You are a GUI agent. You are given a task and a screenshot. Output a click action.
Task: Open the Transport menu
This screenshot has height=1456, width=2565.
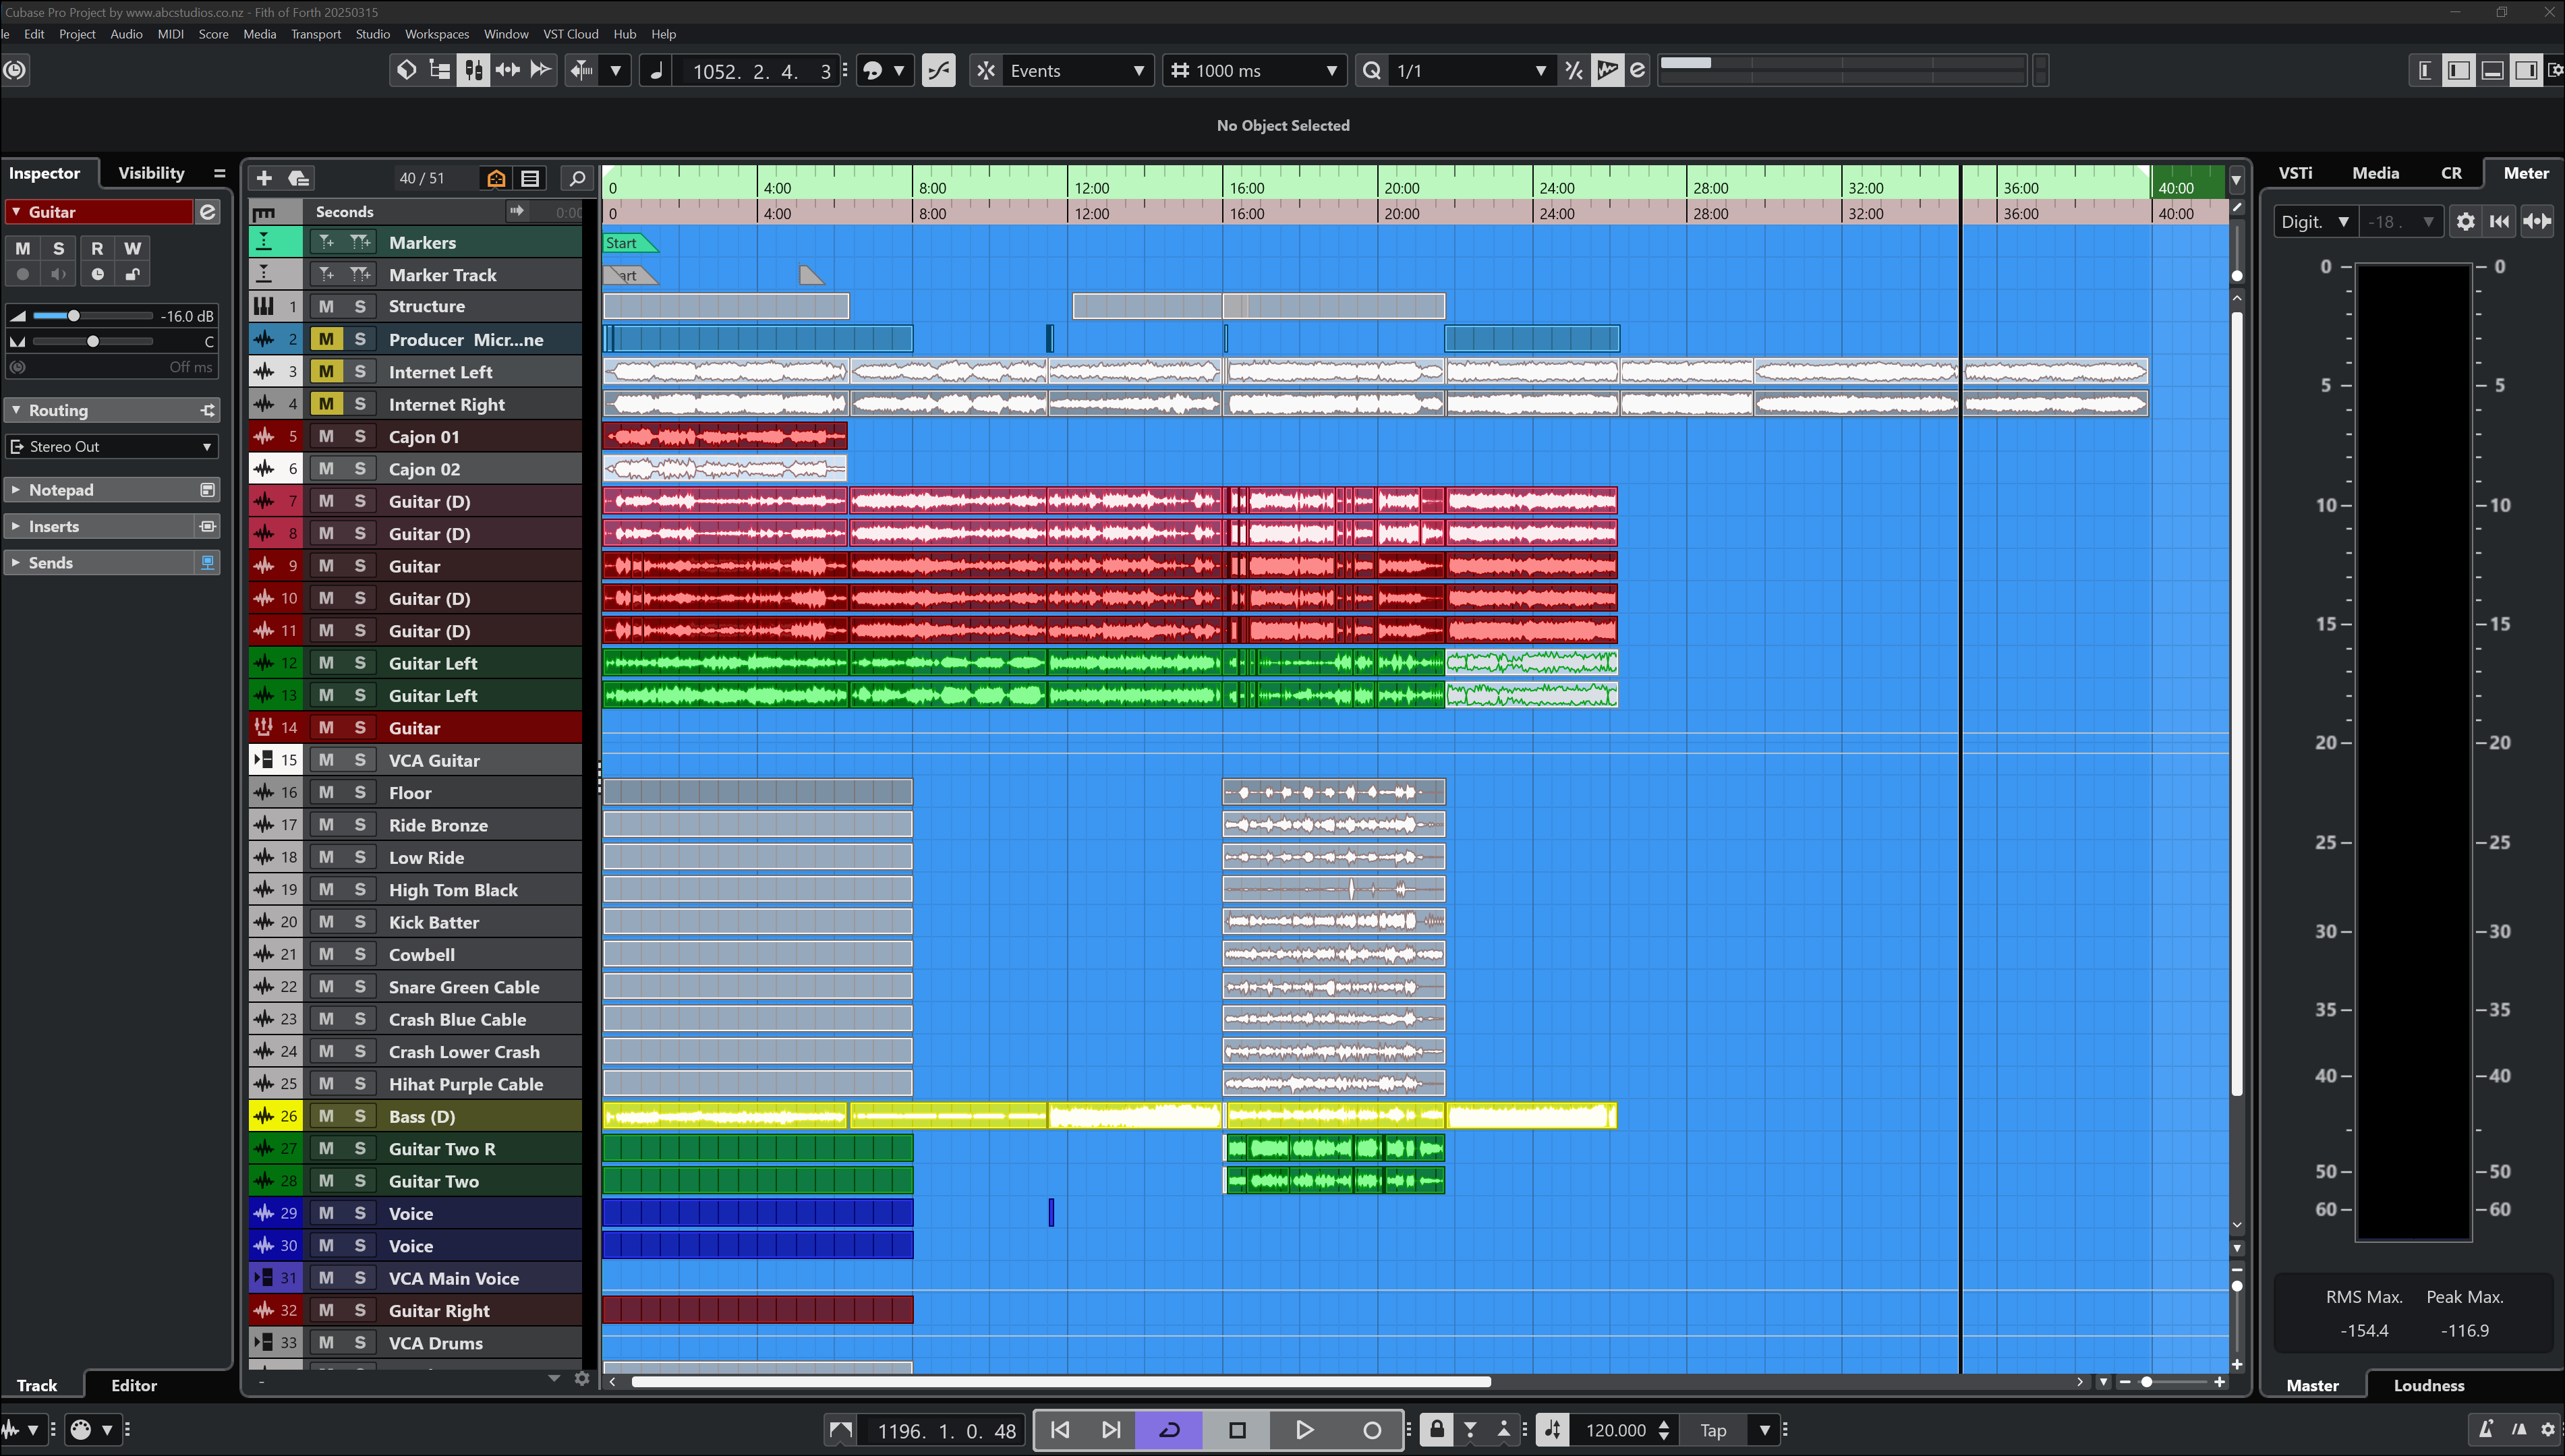coord(315,33)
